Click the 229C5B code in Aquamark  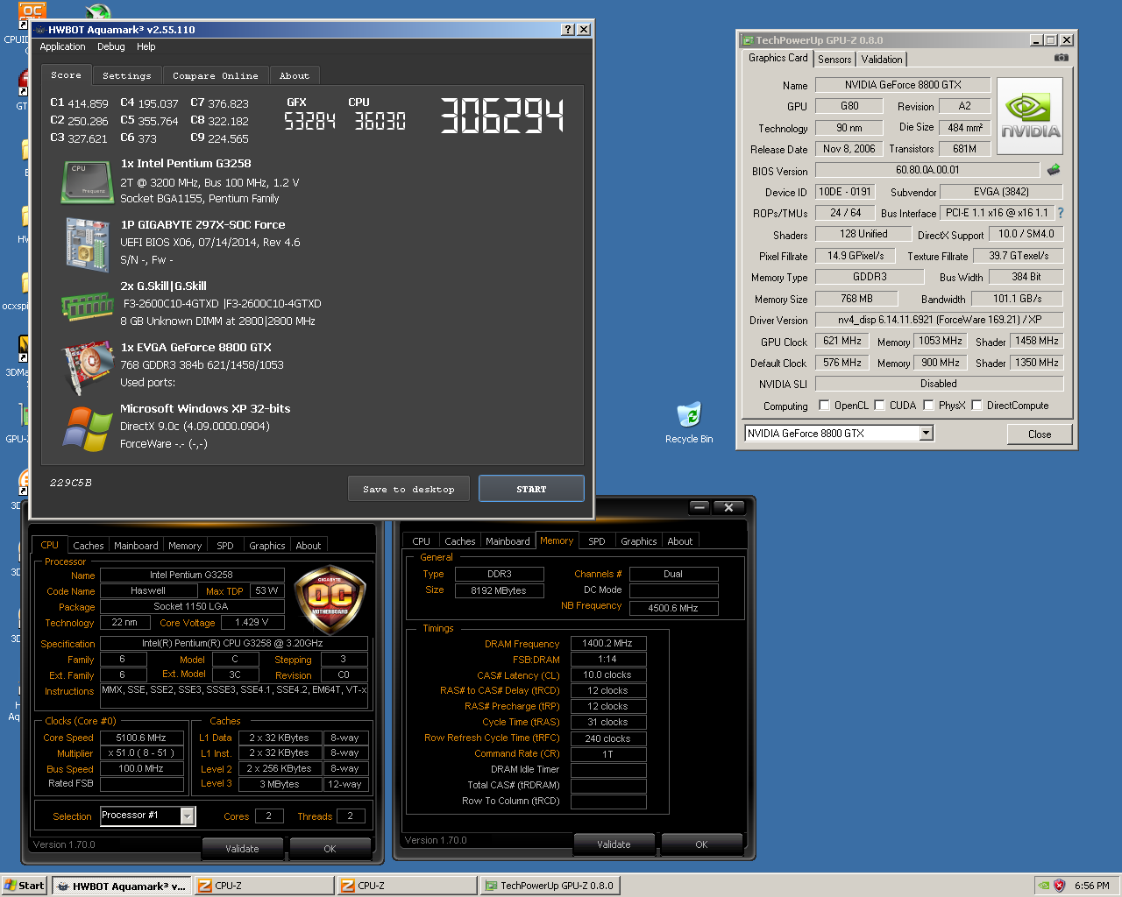click(70, 483)
